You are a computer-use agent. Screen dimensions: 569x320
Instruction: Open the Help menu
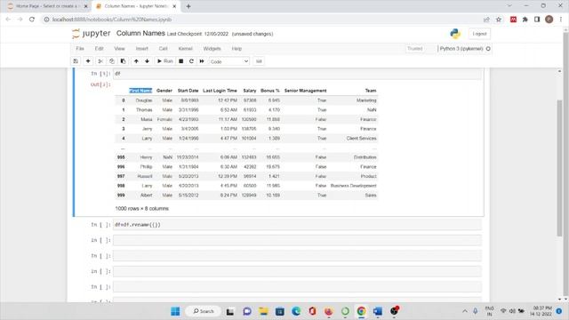[x=236, y=49]
